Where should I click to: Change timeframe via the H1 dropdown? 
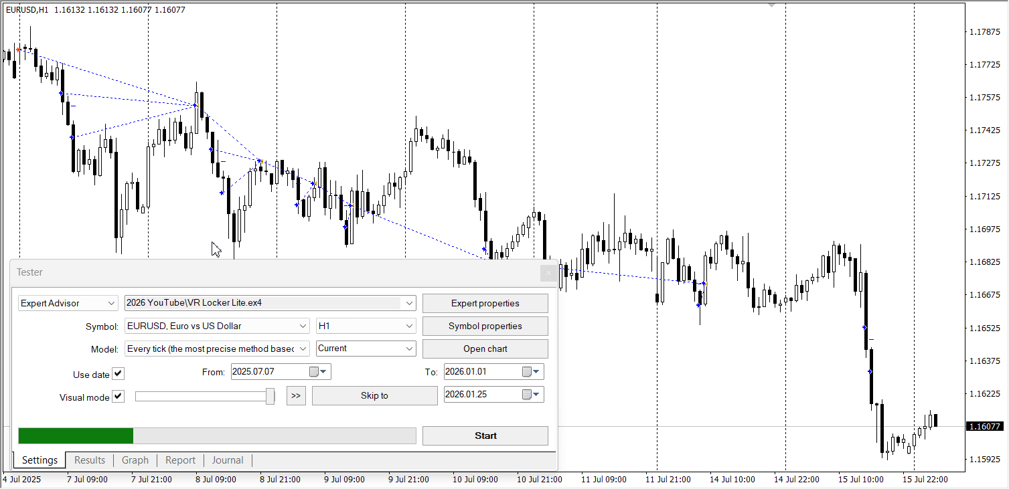click(x=409, y=326)
